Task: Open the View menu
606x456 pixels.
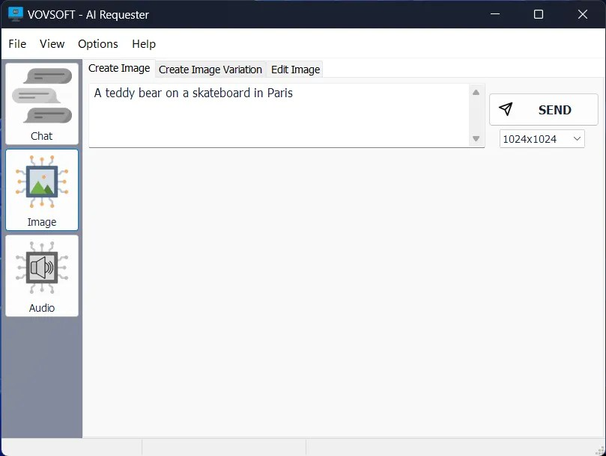Action: (x=52, y=44)
